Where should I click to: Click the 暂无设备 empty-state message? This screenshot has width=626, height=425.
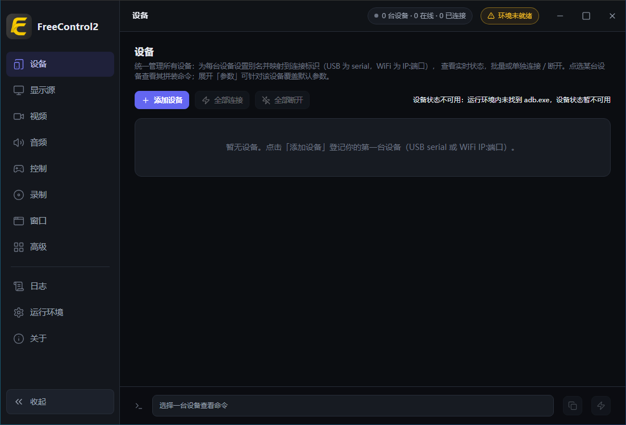coord(373,147)
